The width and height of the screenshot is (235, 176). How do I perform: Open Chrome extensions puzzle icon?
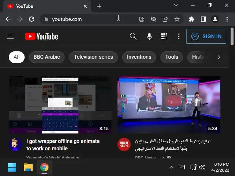192,19
